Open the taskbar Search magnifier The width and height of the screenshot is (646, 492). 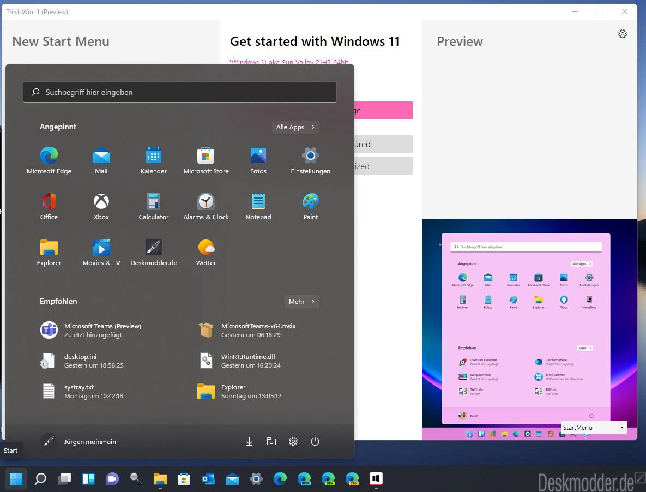click(40, 479)
